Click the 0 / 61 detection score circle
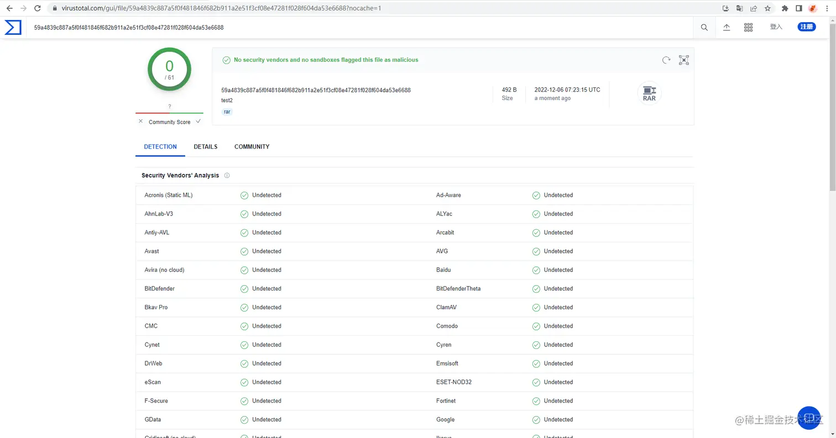836x438 pixels. 169,70
